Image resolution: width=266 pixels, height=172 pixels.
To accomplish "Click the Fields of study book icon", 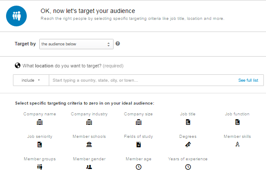I will point(139,144).
